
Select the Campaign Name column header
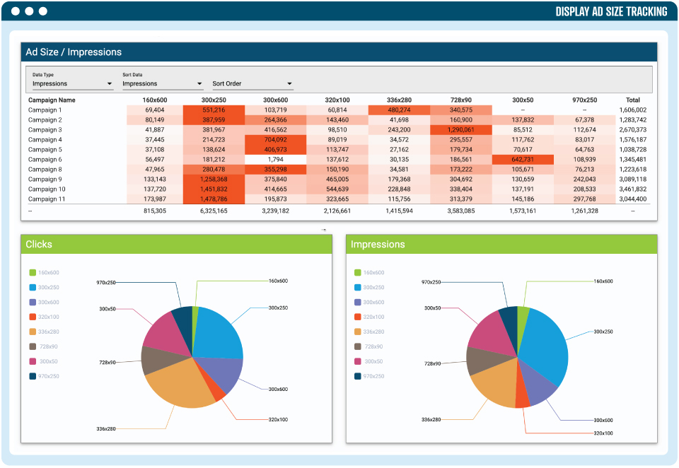[x=52, y=100]
